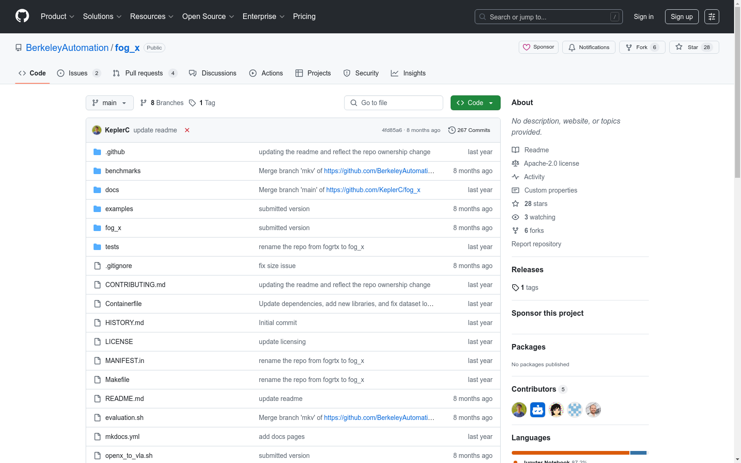
Task: Click the Custom properties icon
Action: pyautogui.click(x=515, y=190)
